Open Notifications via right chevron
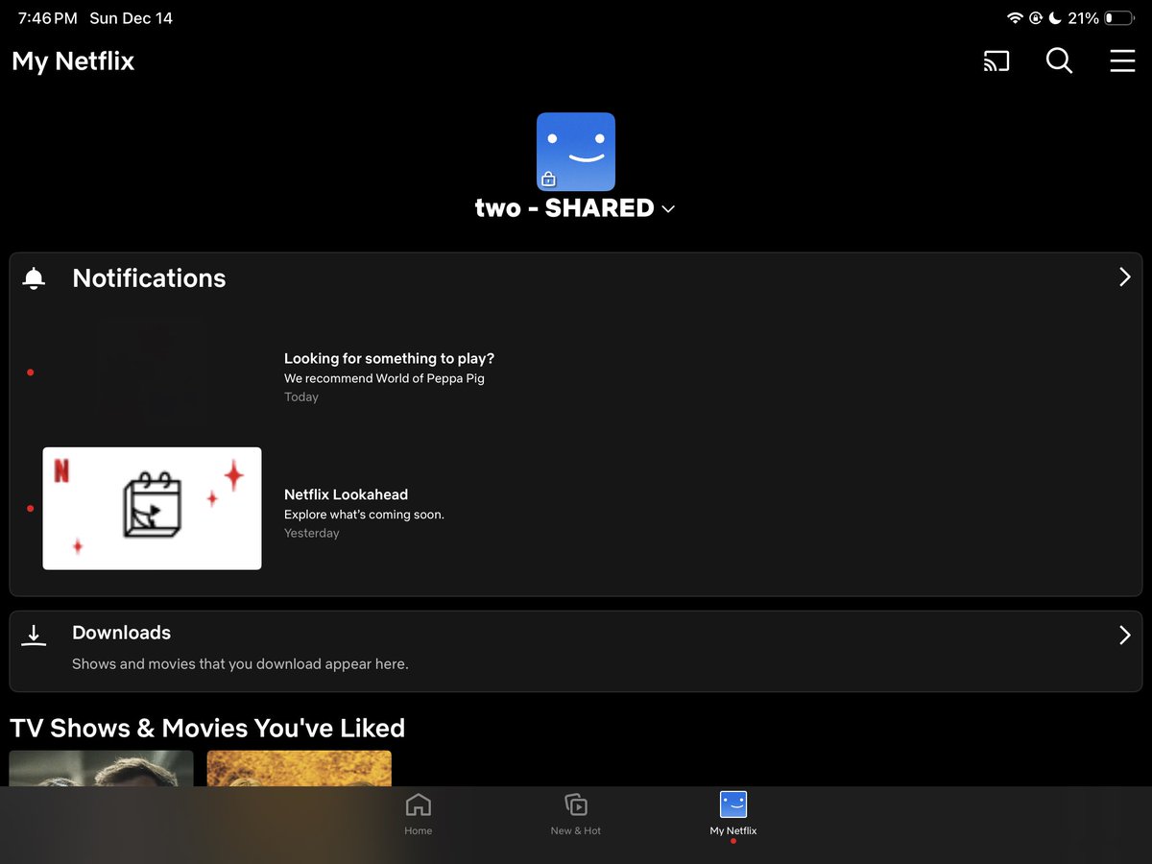 tap(1124, 277)
